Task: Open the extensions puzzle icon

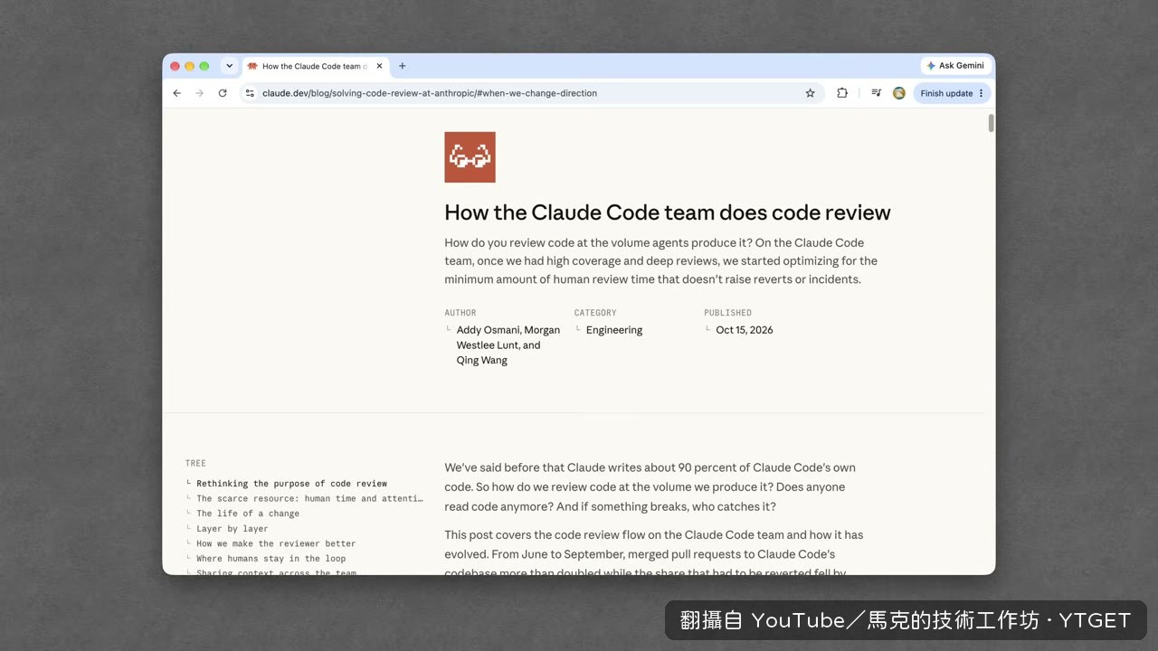Action: tap(842, 93)
